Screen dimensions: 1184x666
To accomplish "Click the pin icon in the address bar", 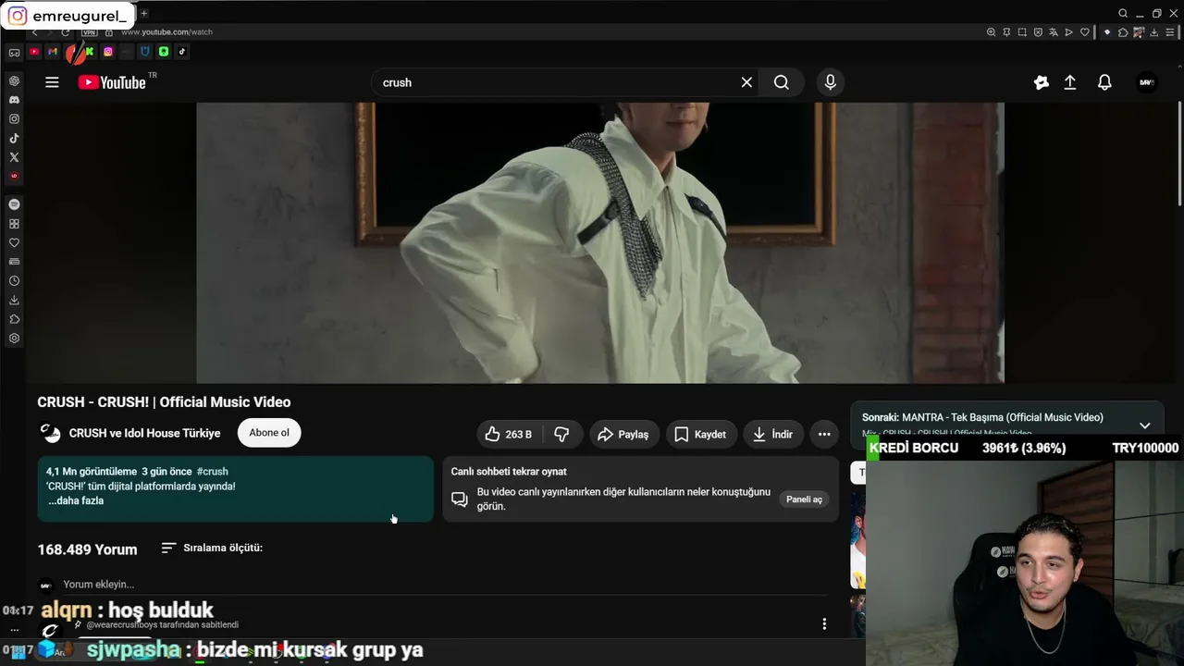I will click(1006, 32).
